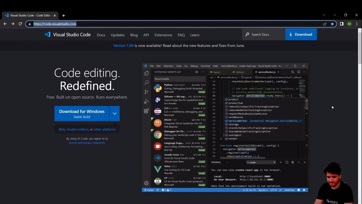Open the extensions panel three-dots menu
The image size is (362, 204).
pyautogui.click(x=202, y=72)
